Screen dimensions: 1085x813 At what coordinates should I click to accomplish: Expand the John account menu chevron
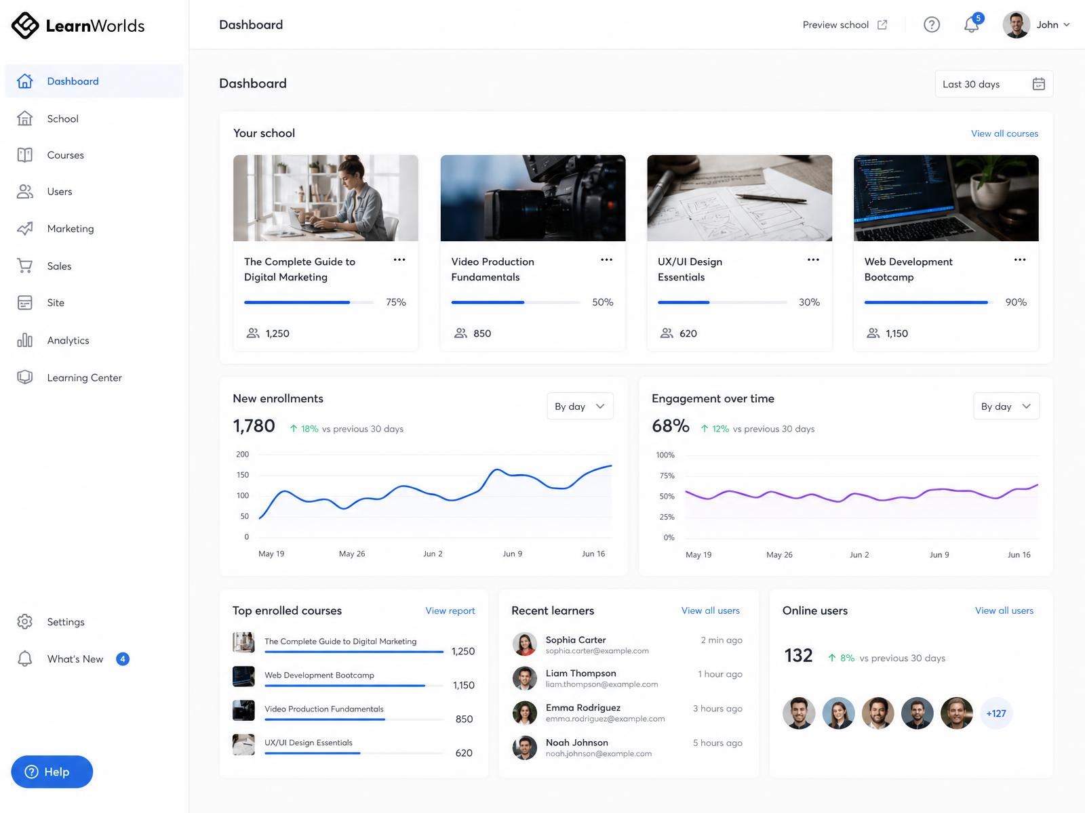tap(1067, 25)
